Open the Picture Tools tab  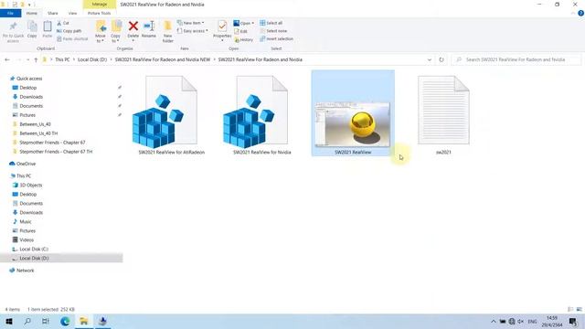pos(100,13)
